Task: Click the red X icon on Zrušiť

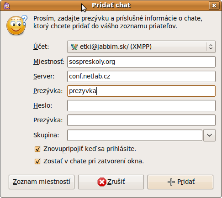Action: pos(102,182)
